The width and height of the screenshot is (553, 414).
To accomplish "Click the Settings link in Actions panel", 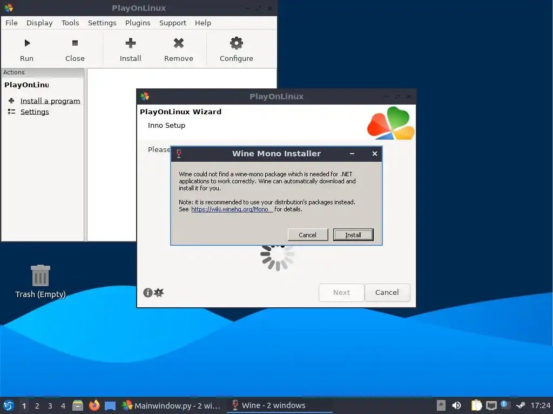I will pos(35,112).
